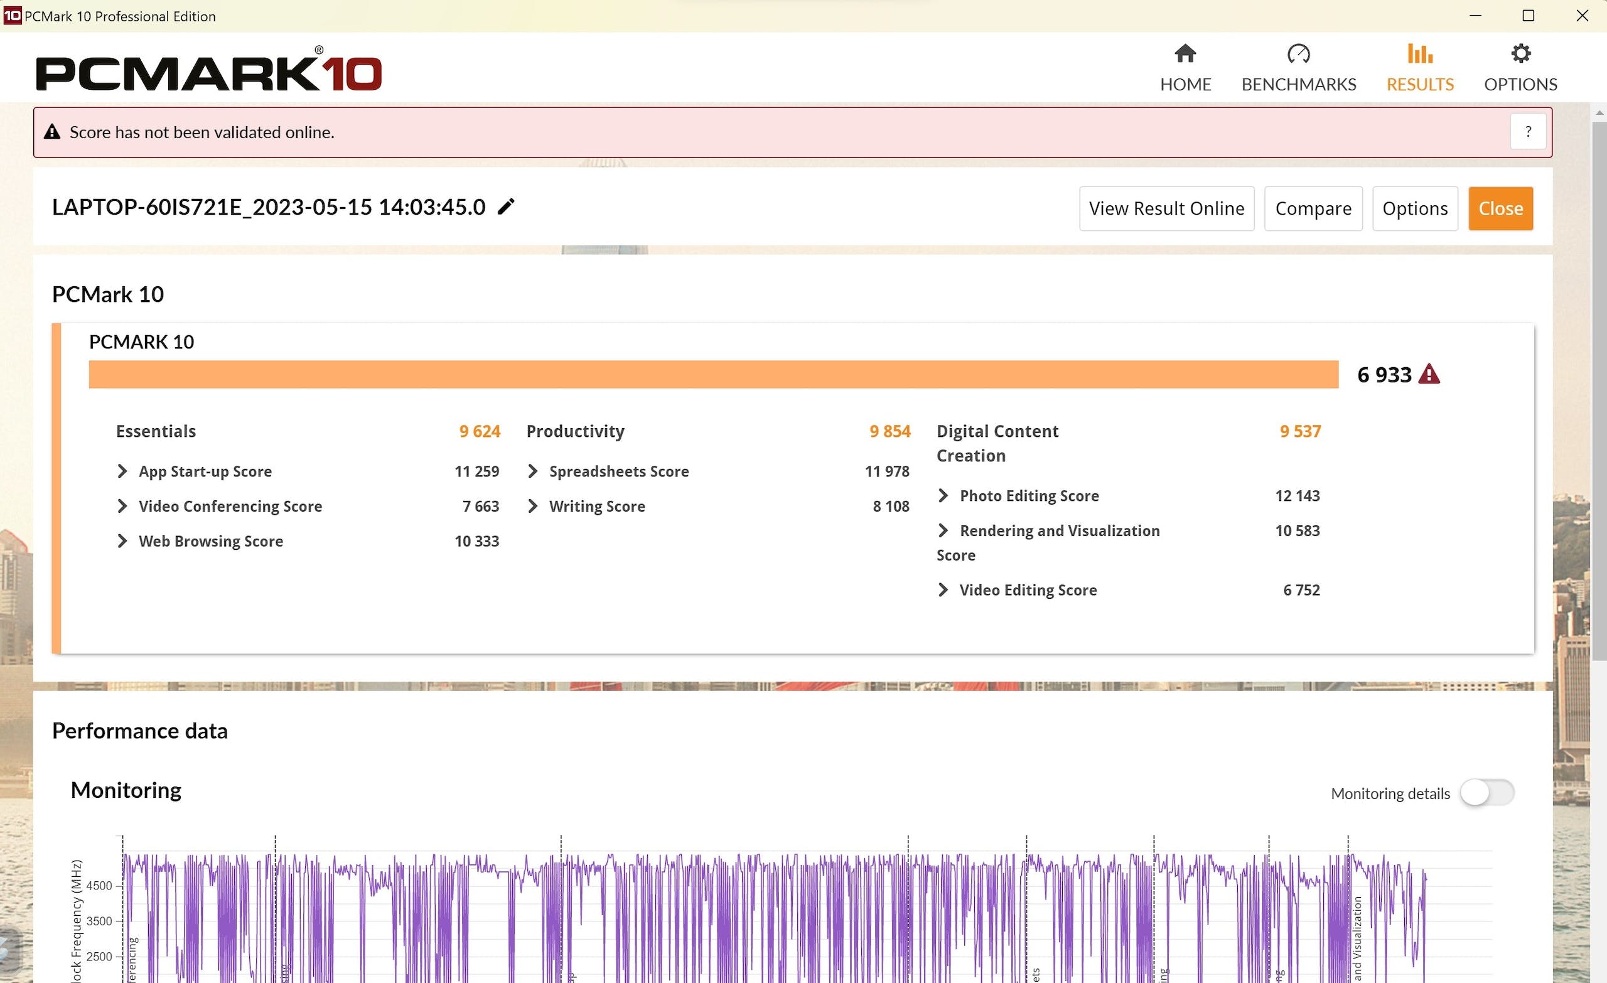Image resolution: width=1607 pixels, height=983 pixels.
Task: Open the question mark help button in the banner
Action: [1527, 132]
